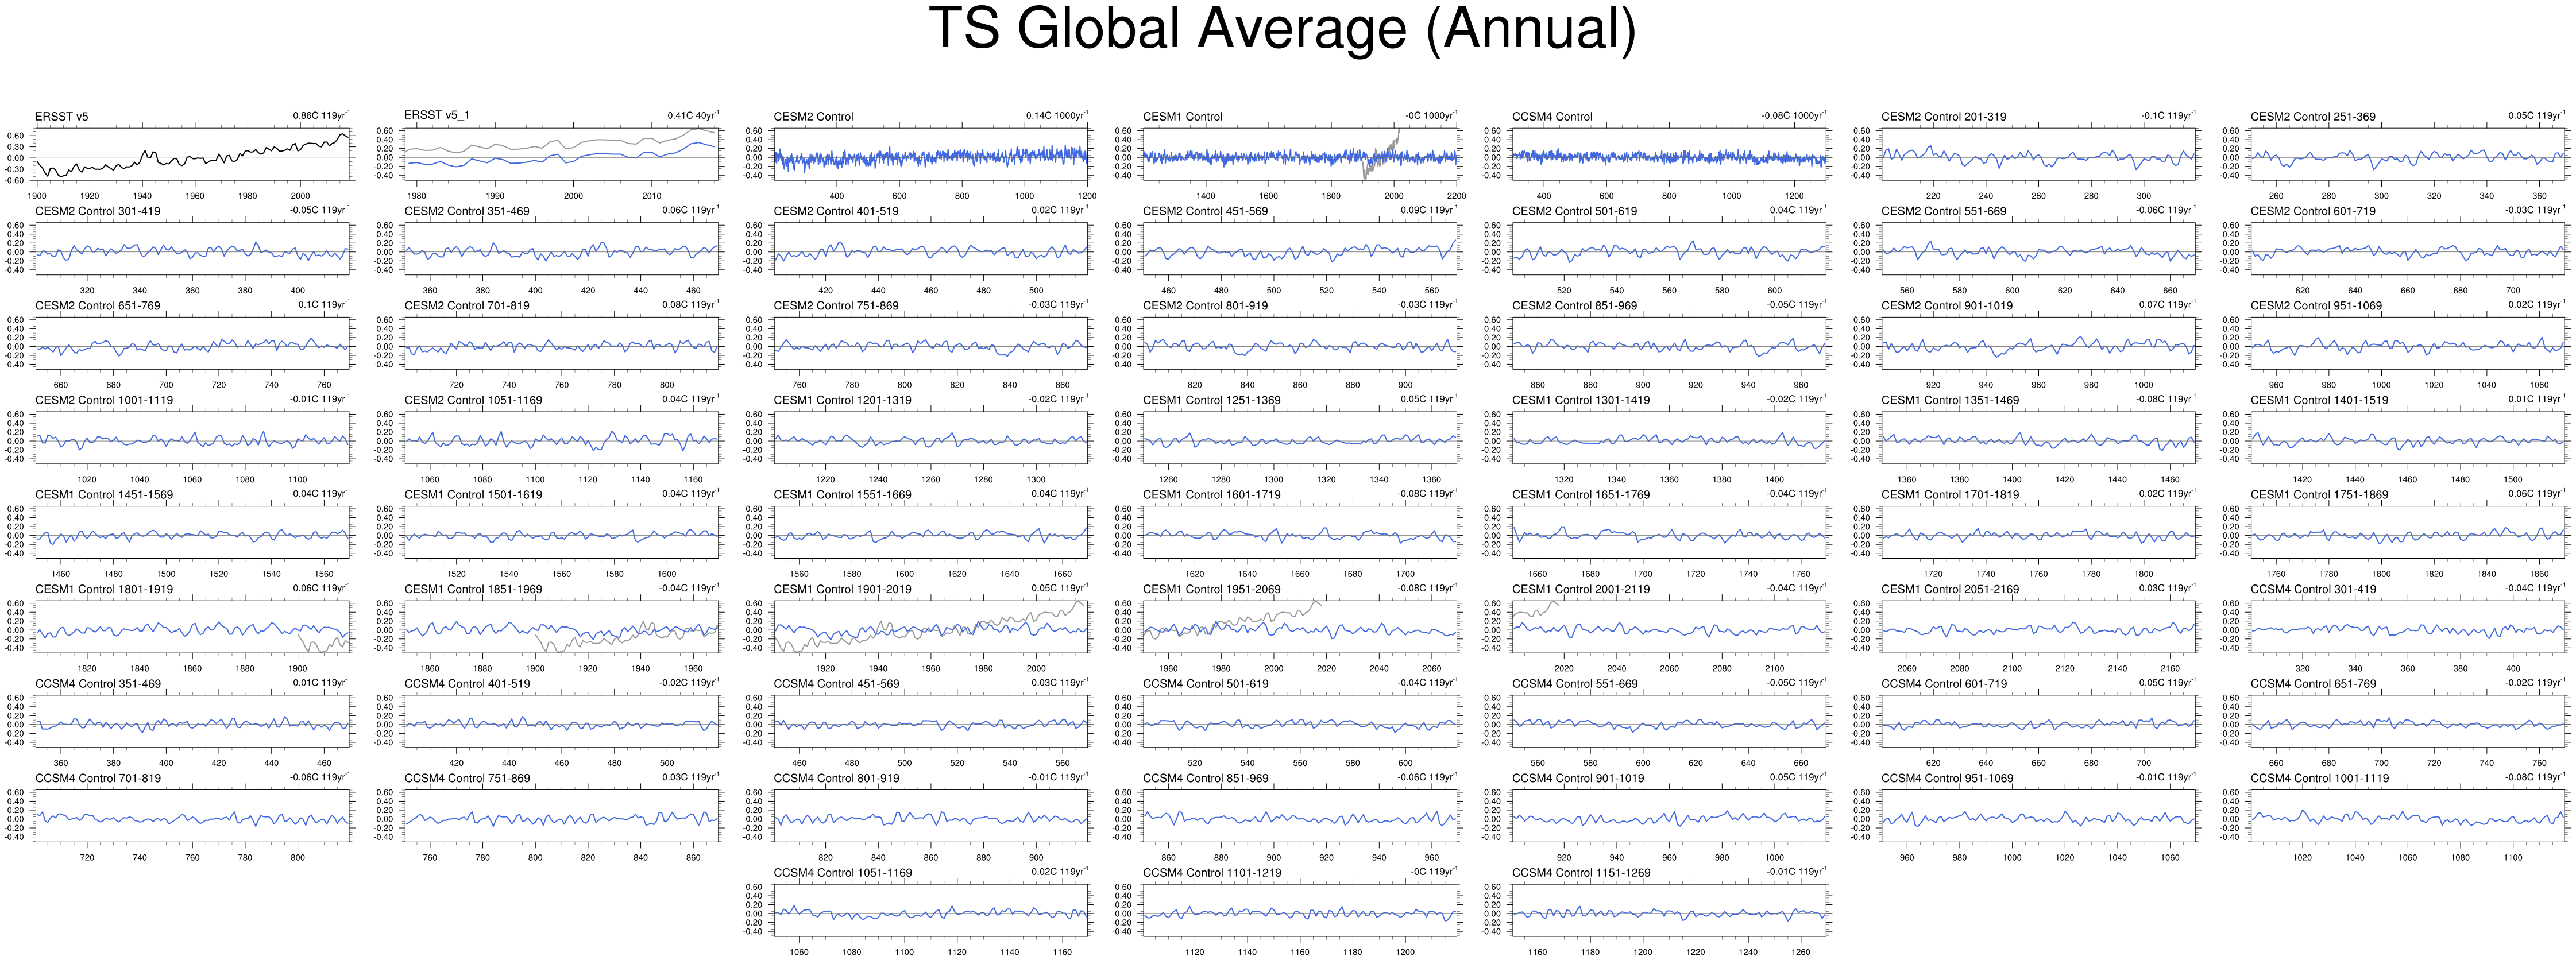Screen dimensions: 2576x960
Task: Click the CESM2 Control 1001-1119 panel
Action: [x=193, y=437]
